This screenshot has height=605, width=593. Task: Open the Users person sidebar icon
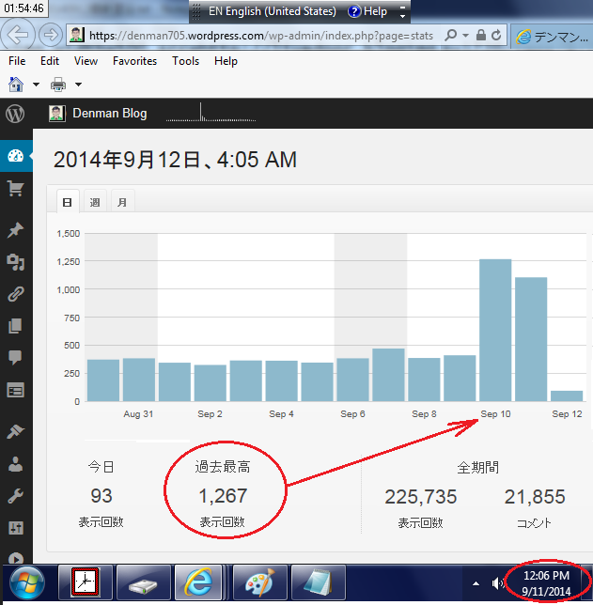[x=15, y=464]
